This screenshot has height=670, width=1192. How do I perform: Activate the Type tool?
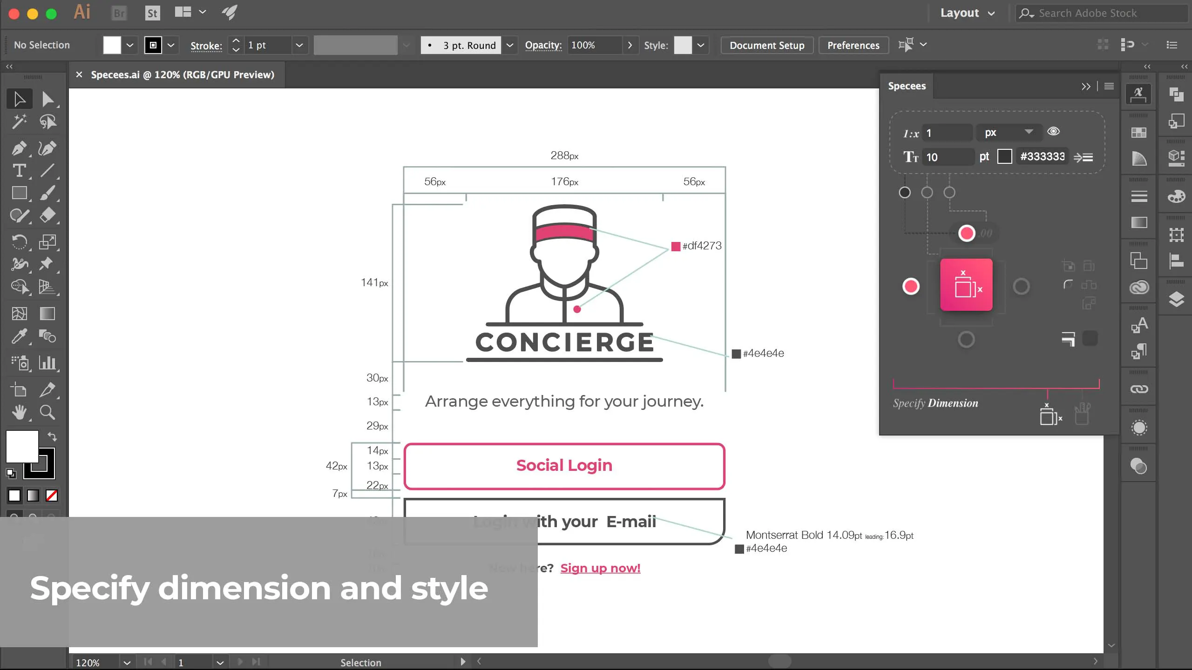20,171
